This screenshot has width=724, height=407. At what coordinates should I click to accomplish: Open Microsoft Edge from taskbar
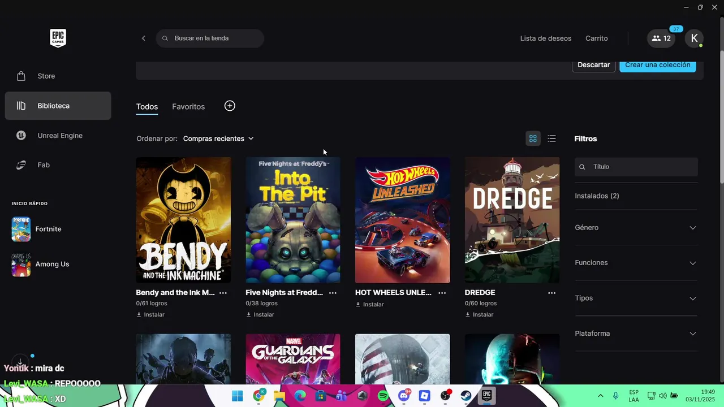pyautogui.click(x=300, y=396)
